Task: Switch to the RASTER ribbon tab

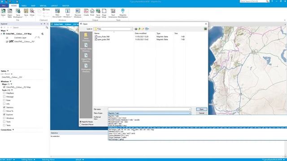Action: pos(65,6)
